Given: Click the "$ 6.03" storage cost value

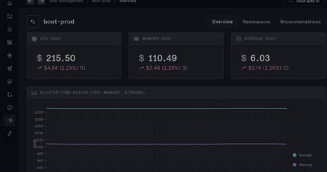Looking at the screenshot, I should (255, 58).
